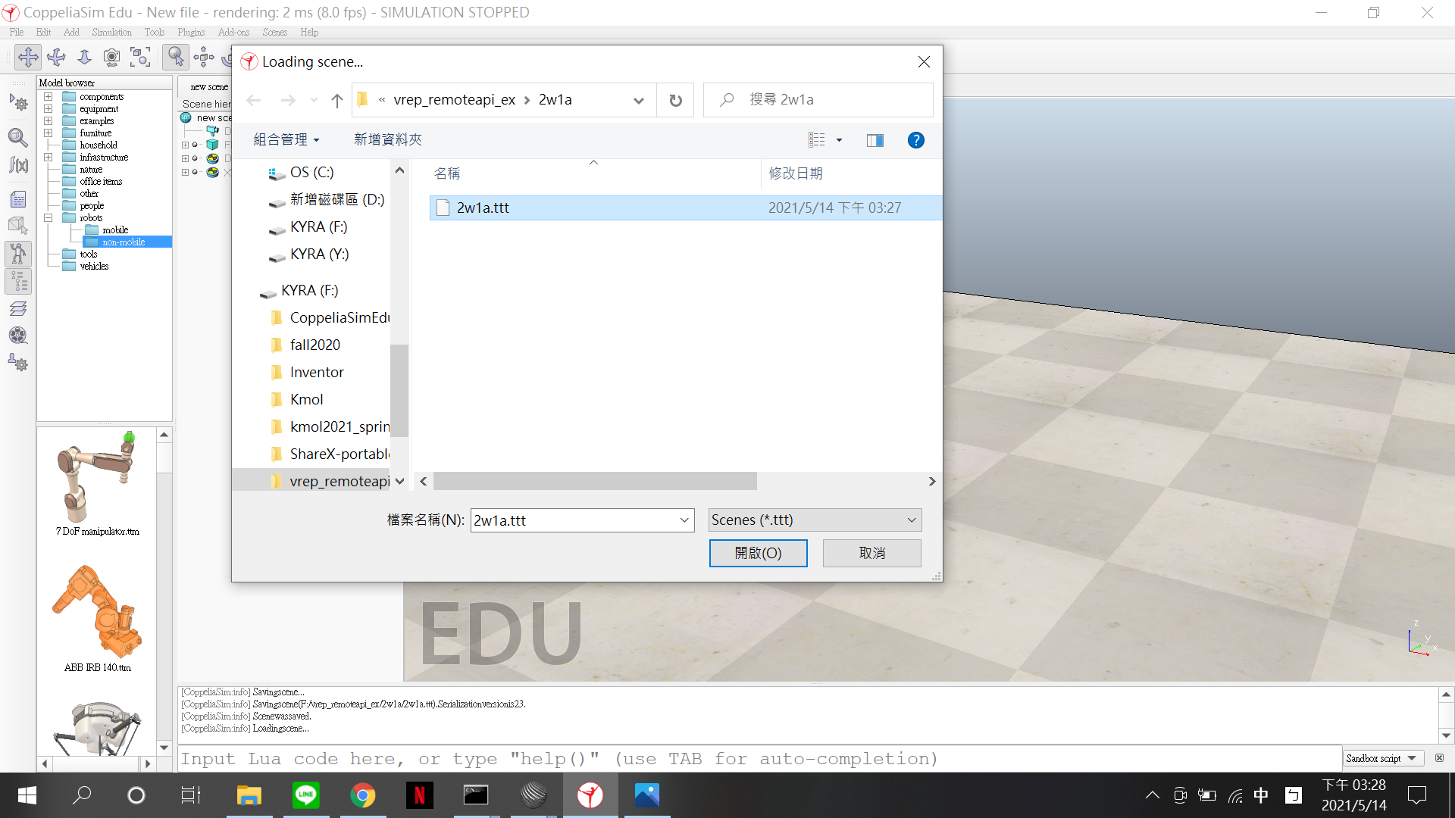Image resolution: width=1455 pixels, height=818 pixels.
Task: Click the navigation pane vertical scrollbar
Action: click(399, 391)
